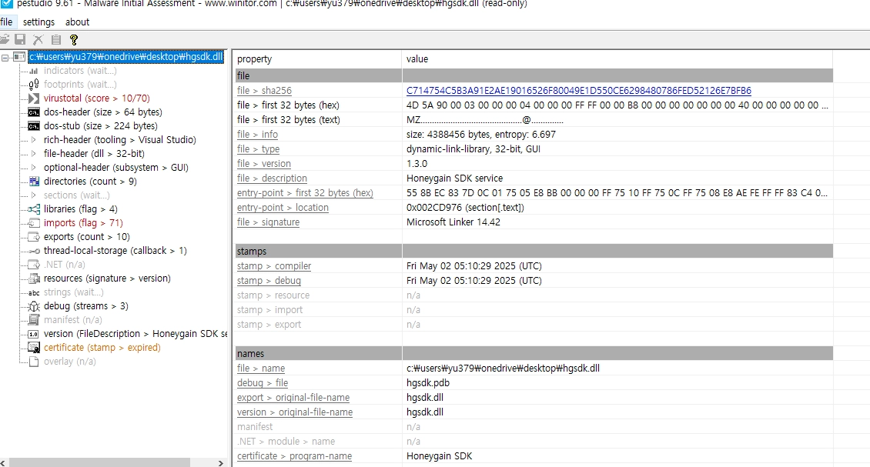Click the yellow question mark help icon
Viewport: 870px width, 467px height.
[74, 39]
